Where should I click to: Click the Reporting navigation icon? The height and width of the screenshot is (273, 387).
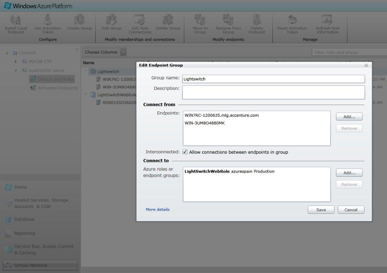pos(8,233)
